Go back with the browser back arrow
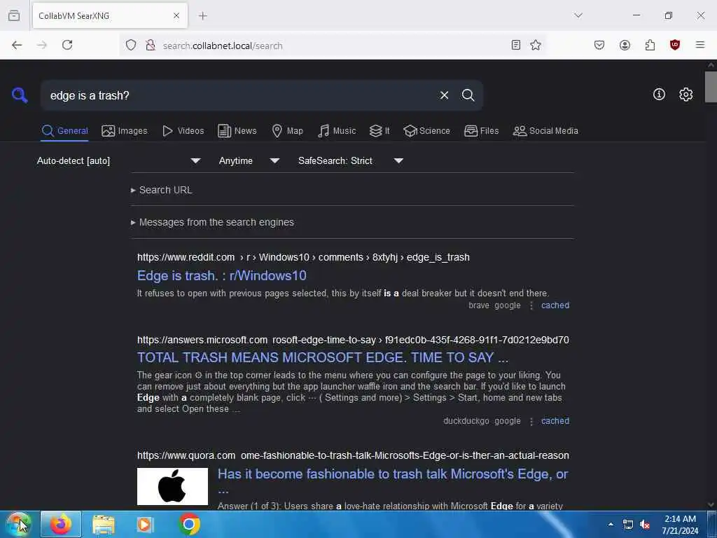This screenshot has width=717, height=538. [17, 45]
